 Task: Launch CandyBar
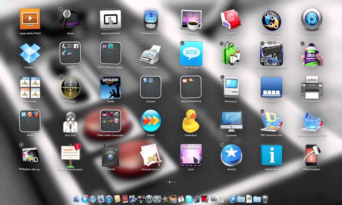tap(231, 20)
